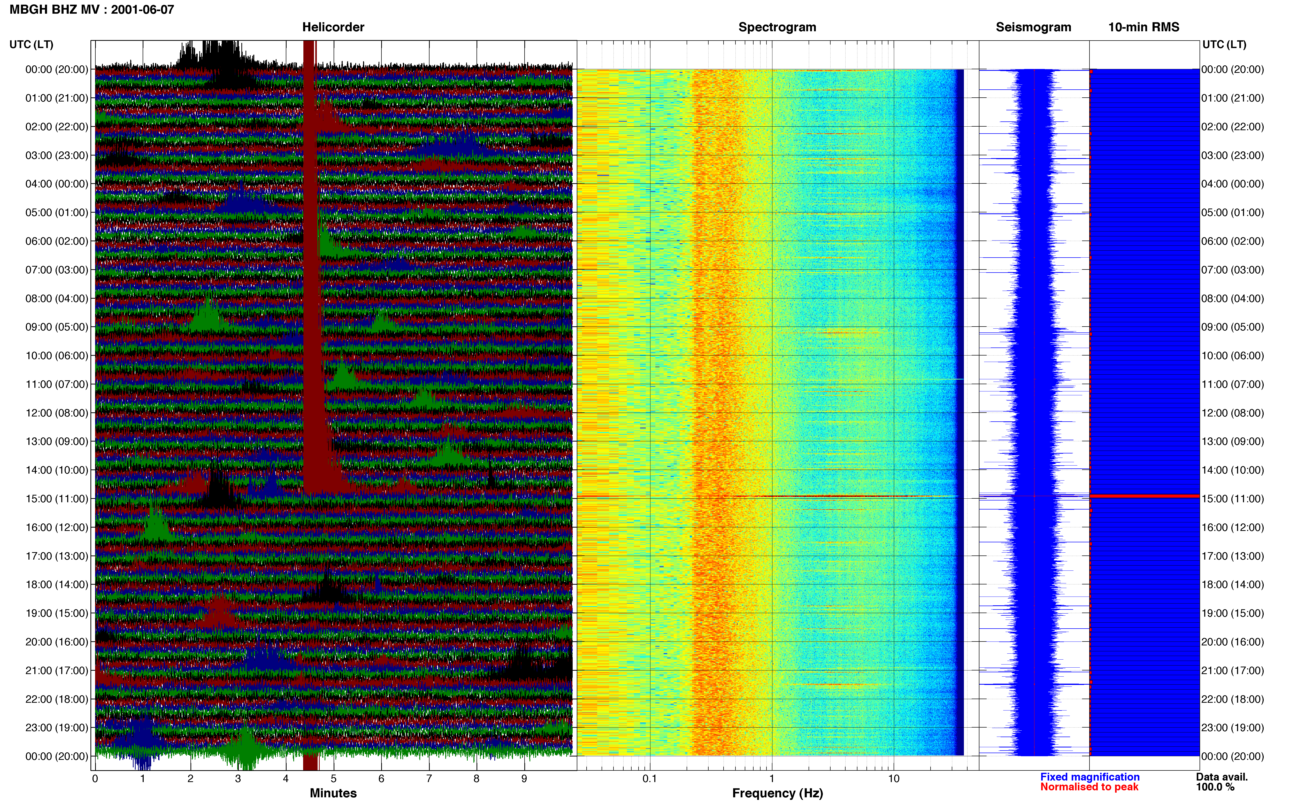Click the Helicorder panel heading

[333, 27]
